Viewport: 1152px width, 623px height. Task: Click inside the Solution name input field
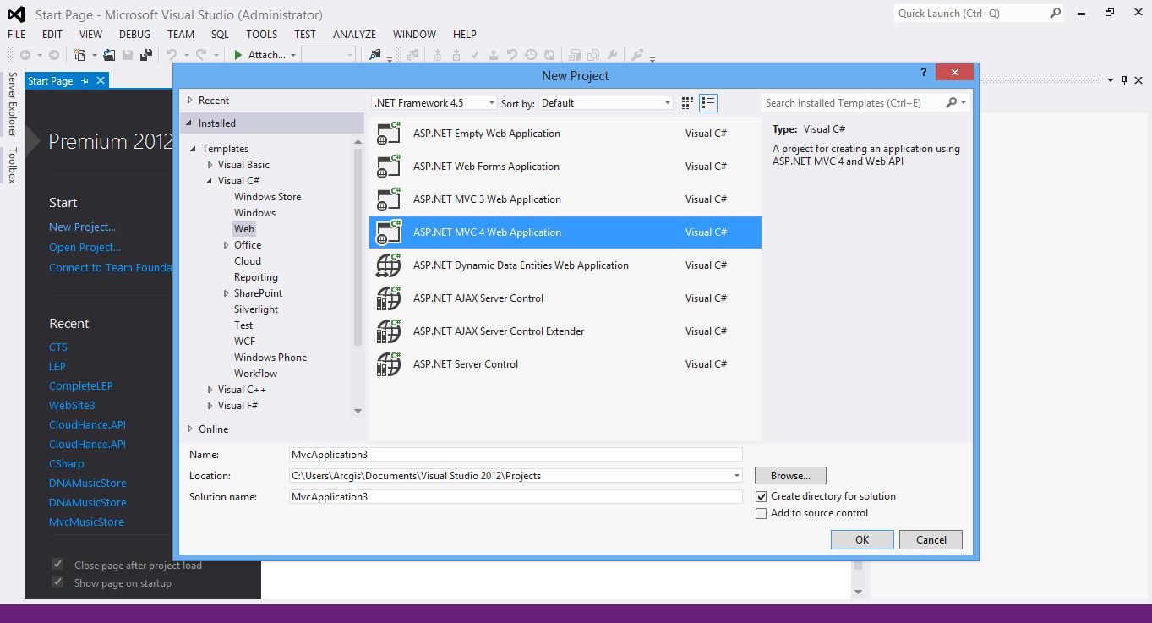click(x=515, y=496)
